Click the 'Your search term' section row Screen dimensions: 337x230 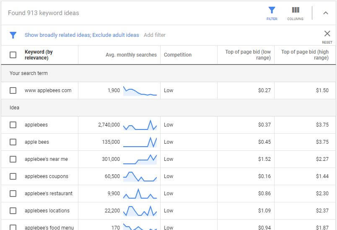click(x=168, y=73)
